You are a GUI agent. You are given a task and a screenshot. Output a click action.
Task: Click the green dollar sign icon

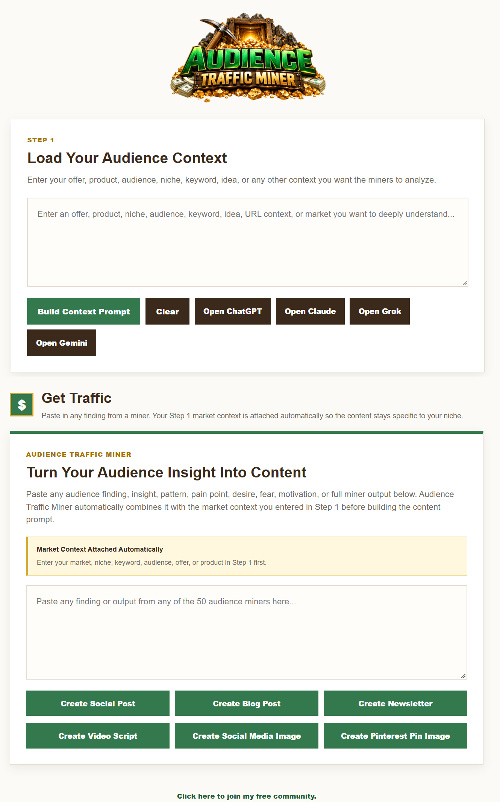click(x=22, y=405)
